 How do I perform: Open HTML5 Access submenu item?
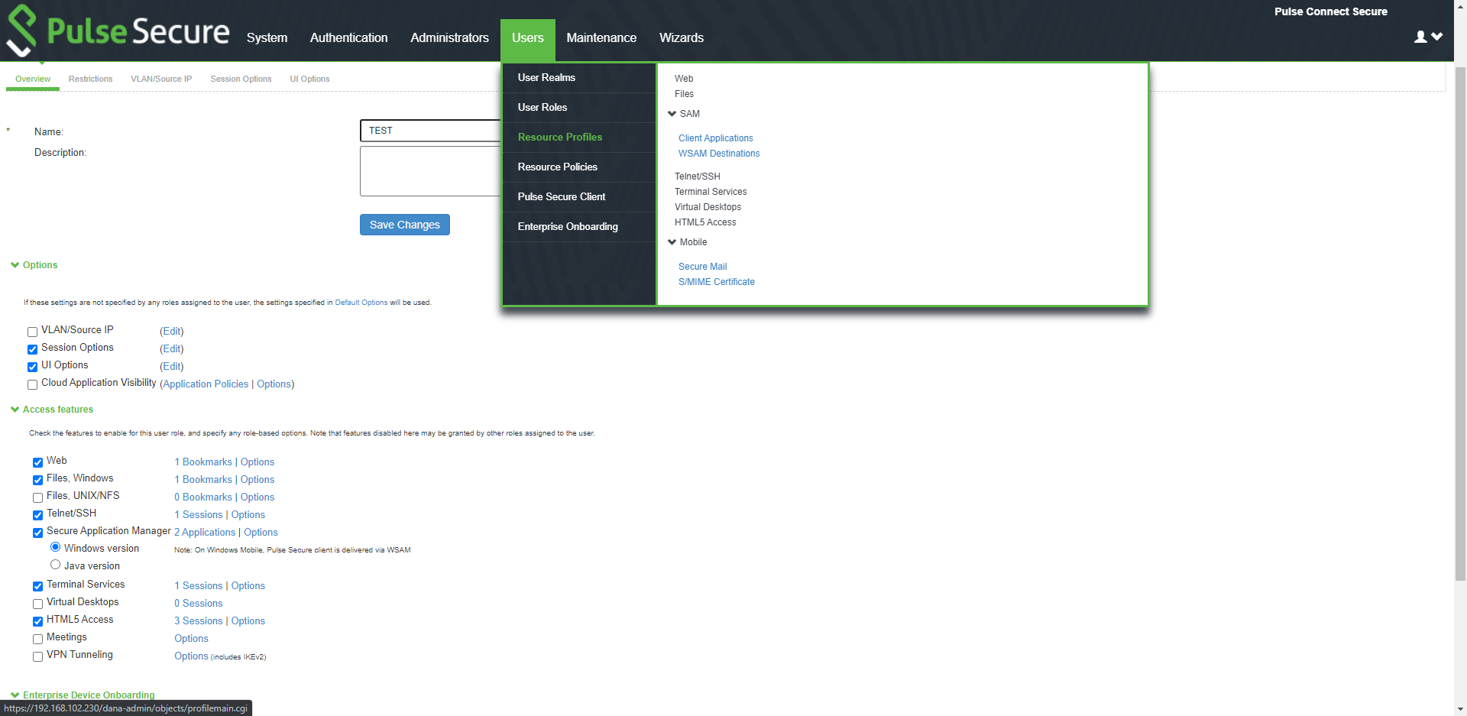705,222
